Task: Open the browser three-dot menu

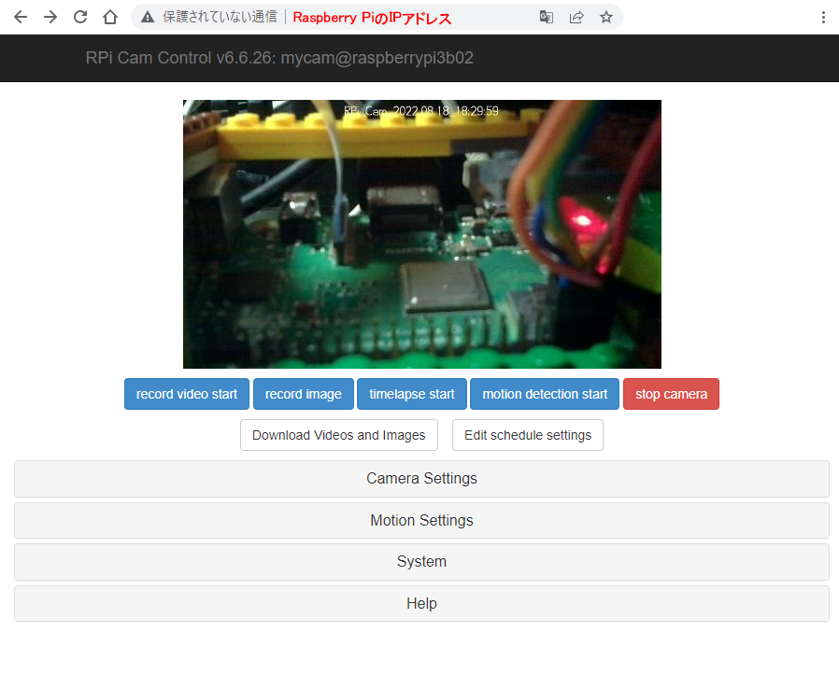Action: click(822, 17)
